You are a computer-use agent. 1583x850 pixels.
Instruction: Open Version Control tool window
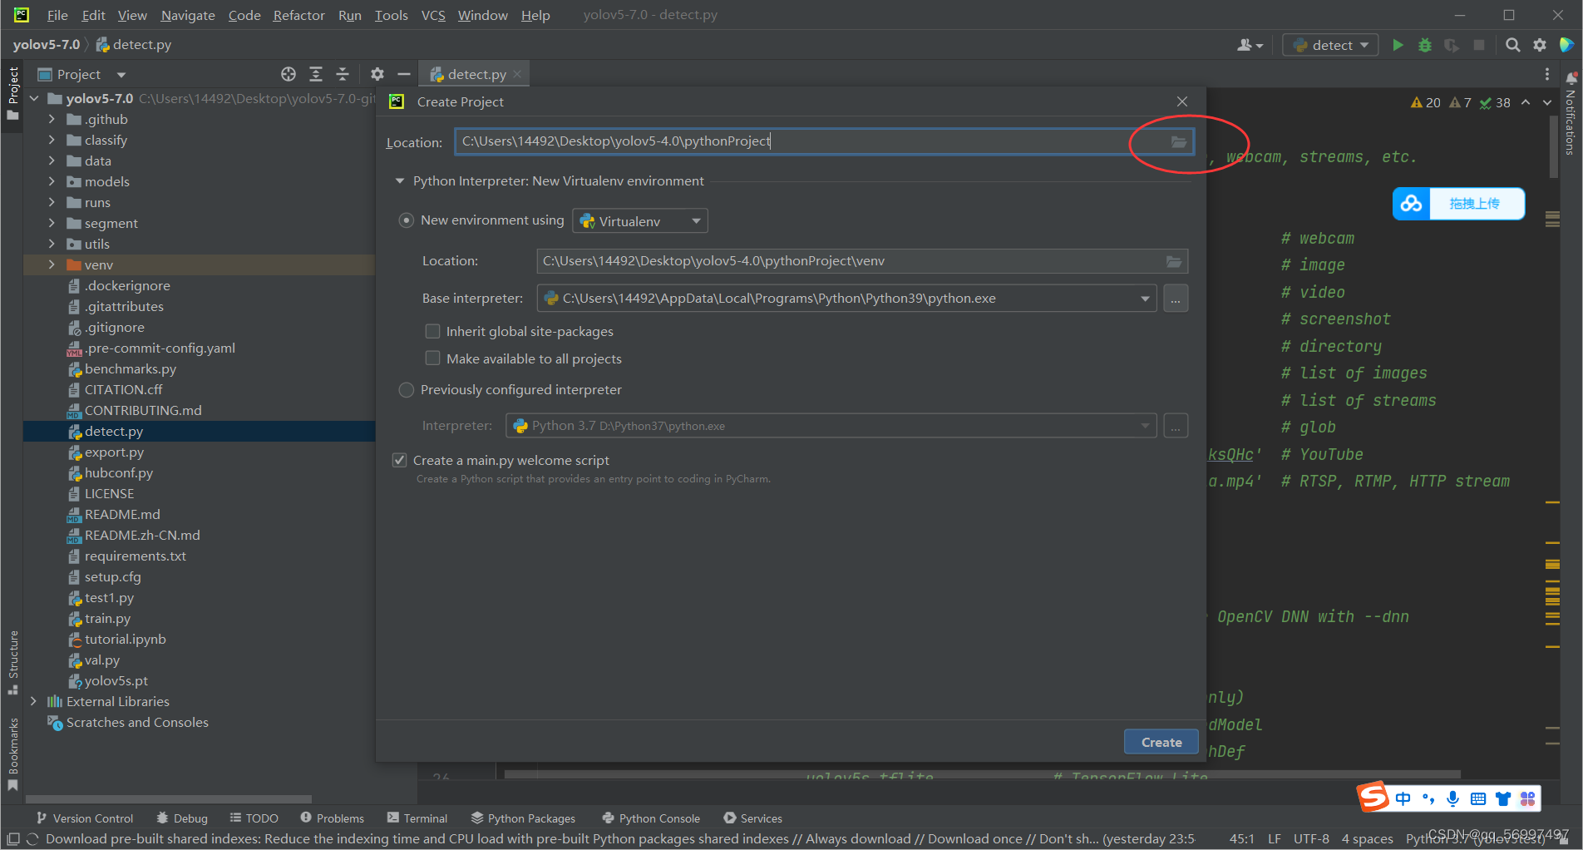pyautogui.click(x=85, y=818)
